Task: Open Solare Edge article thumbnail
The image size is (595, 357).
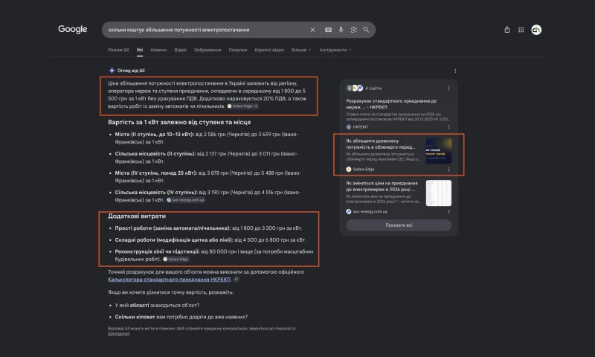Action: (439, 151)
